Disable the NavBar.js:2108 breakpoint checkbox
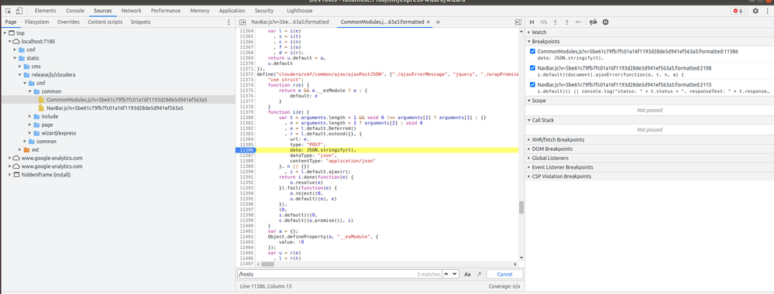The width and height of the screenshot is (774, 294). [532, 68]
